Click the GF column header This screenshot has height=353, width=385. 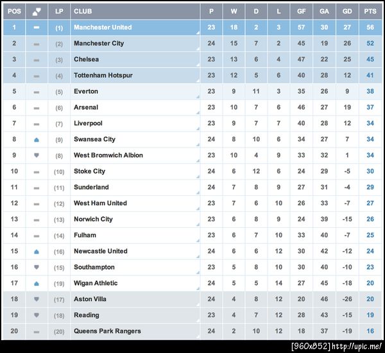coord(301,12)
